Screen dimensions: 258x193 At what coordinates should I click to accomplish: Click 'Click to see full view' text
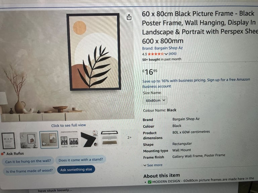(69, 125)
